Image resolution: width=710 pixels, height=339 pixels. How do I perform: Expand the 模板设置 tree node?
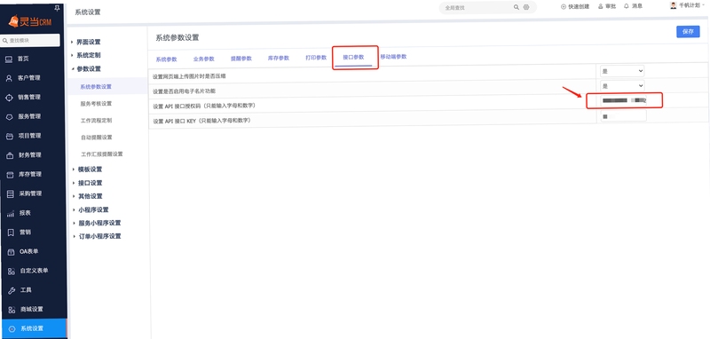pos(74,169)
